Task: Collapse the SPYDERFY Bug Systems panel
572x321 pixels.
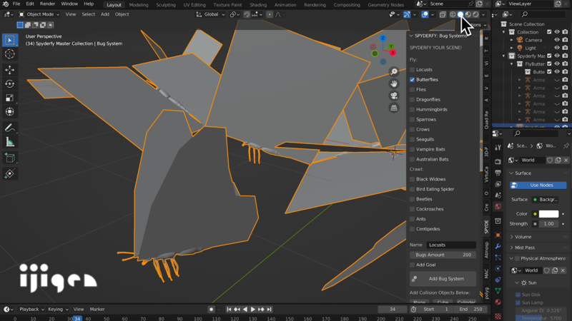Action: [411, 36]
